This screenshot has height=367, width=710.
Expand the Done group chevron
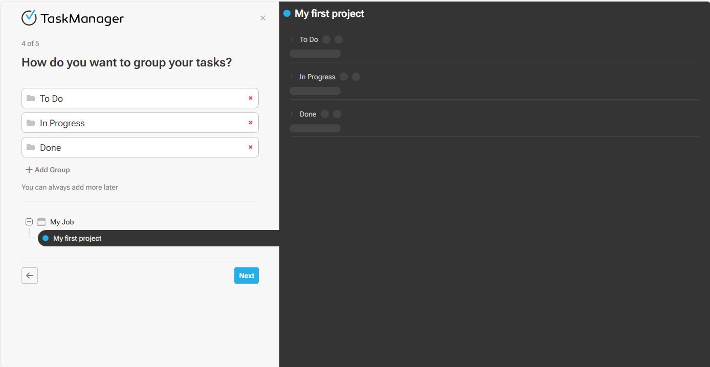tap(292, 113)
